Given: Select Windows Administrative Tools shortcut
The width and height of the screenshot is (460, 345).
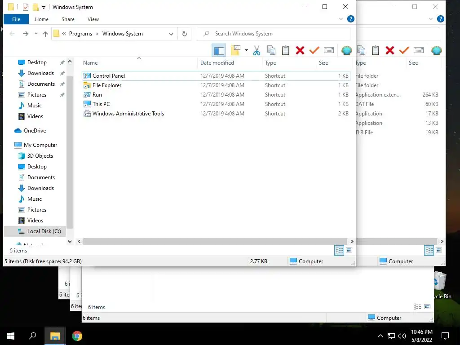Looking at the screenshot, I should 216,114.
